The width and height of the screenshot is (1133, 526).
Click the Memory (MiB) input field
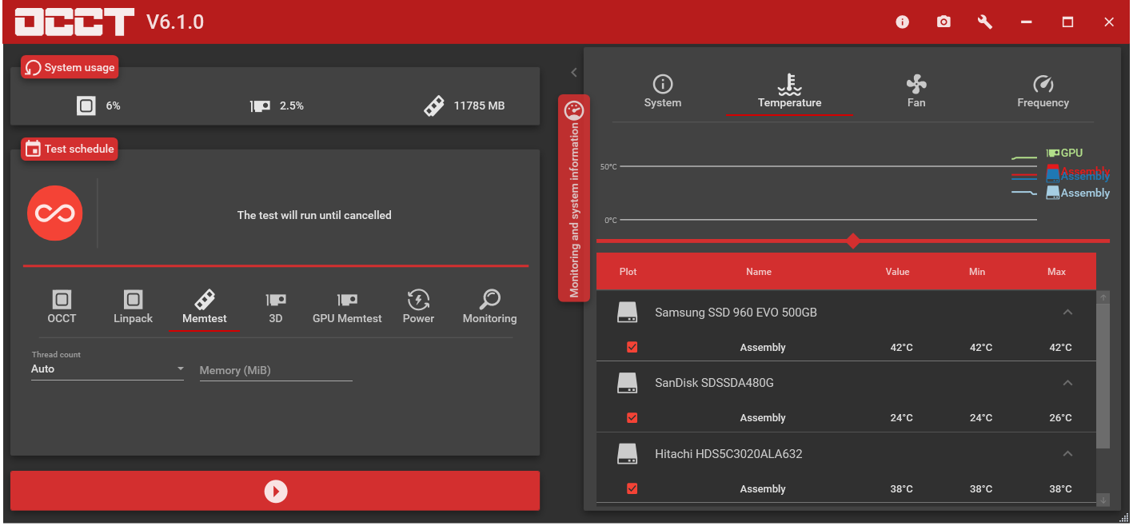coord(275,370)
